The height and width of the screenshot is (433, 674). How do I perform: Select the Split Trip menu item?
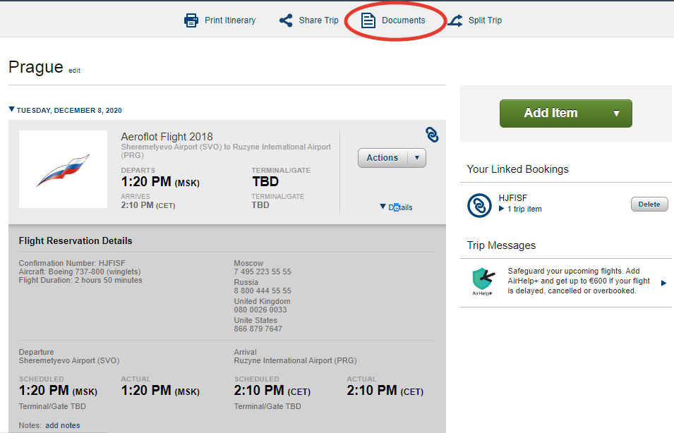(x=485, y=20)
